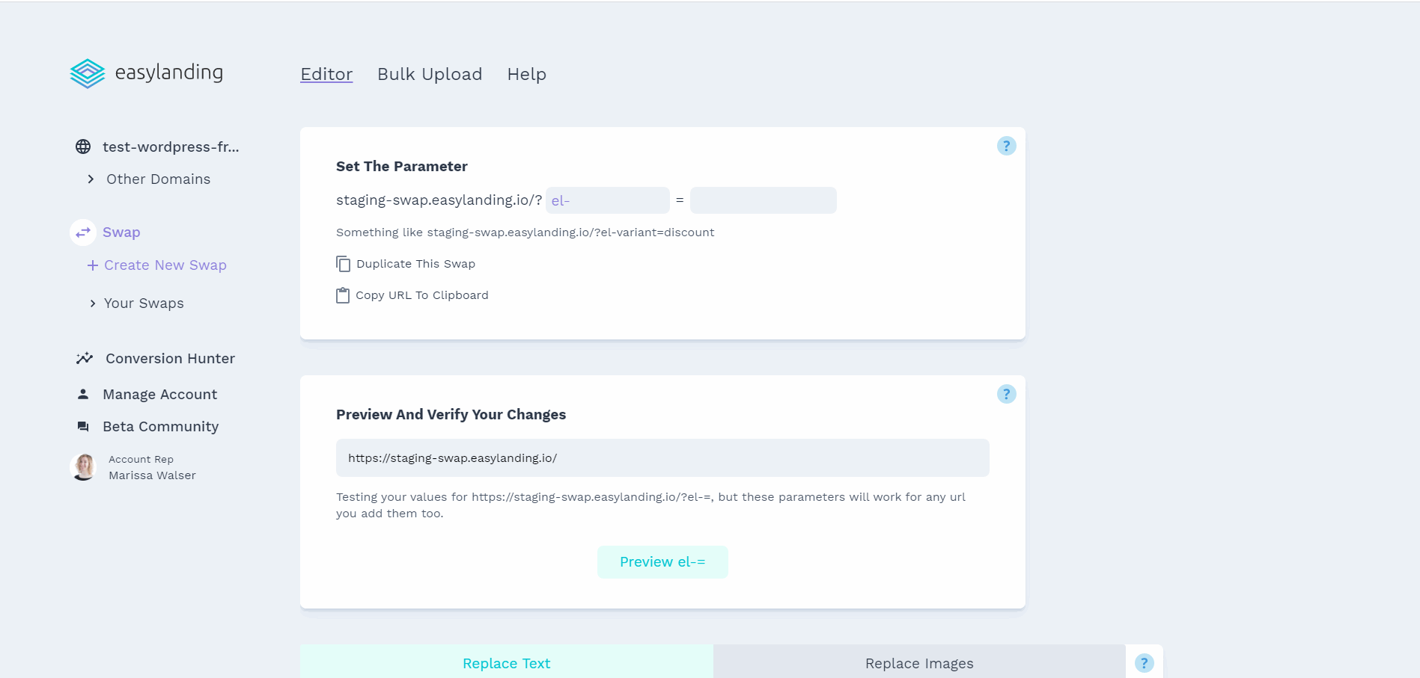Viewport: 1420px width, 678px height.
Task: Click the Copy URL clipboard icon
Action: (343, 295)
